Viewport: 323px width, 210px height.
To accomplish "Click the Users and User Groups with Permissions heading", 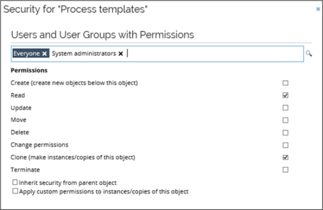I will [x=102, y=34].
